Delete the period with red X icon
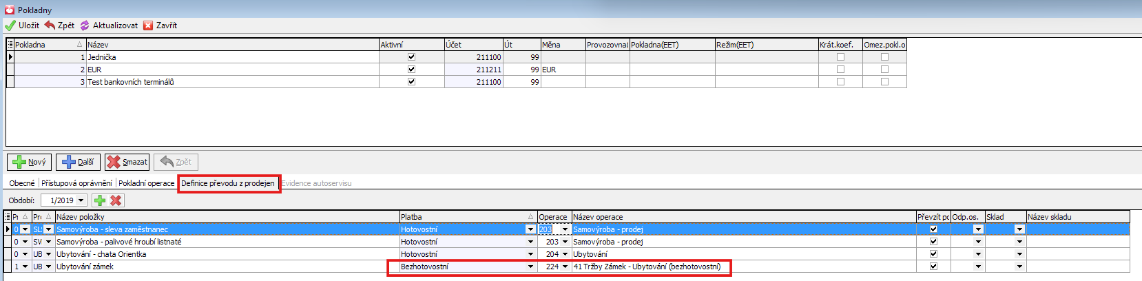 116,200
